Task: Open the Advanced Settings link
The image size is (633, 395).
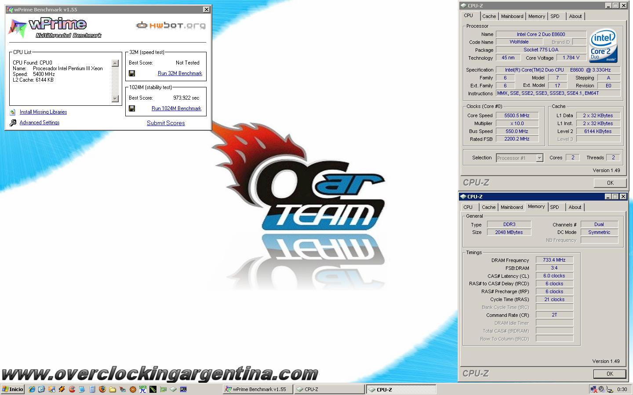Action: [40, 122]
